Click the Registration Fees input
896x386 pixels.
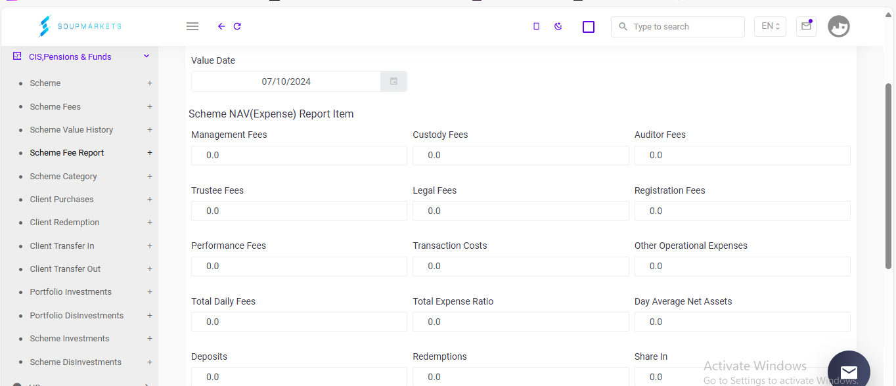742,211
